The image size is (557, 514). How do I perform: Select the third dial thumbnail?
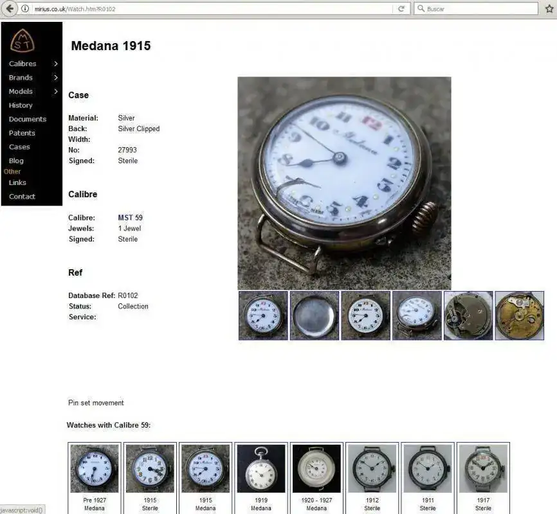point(365,315)
